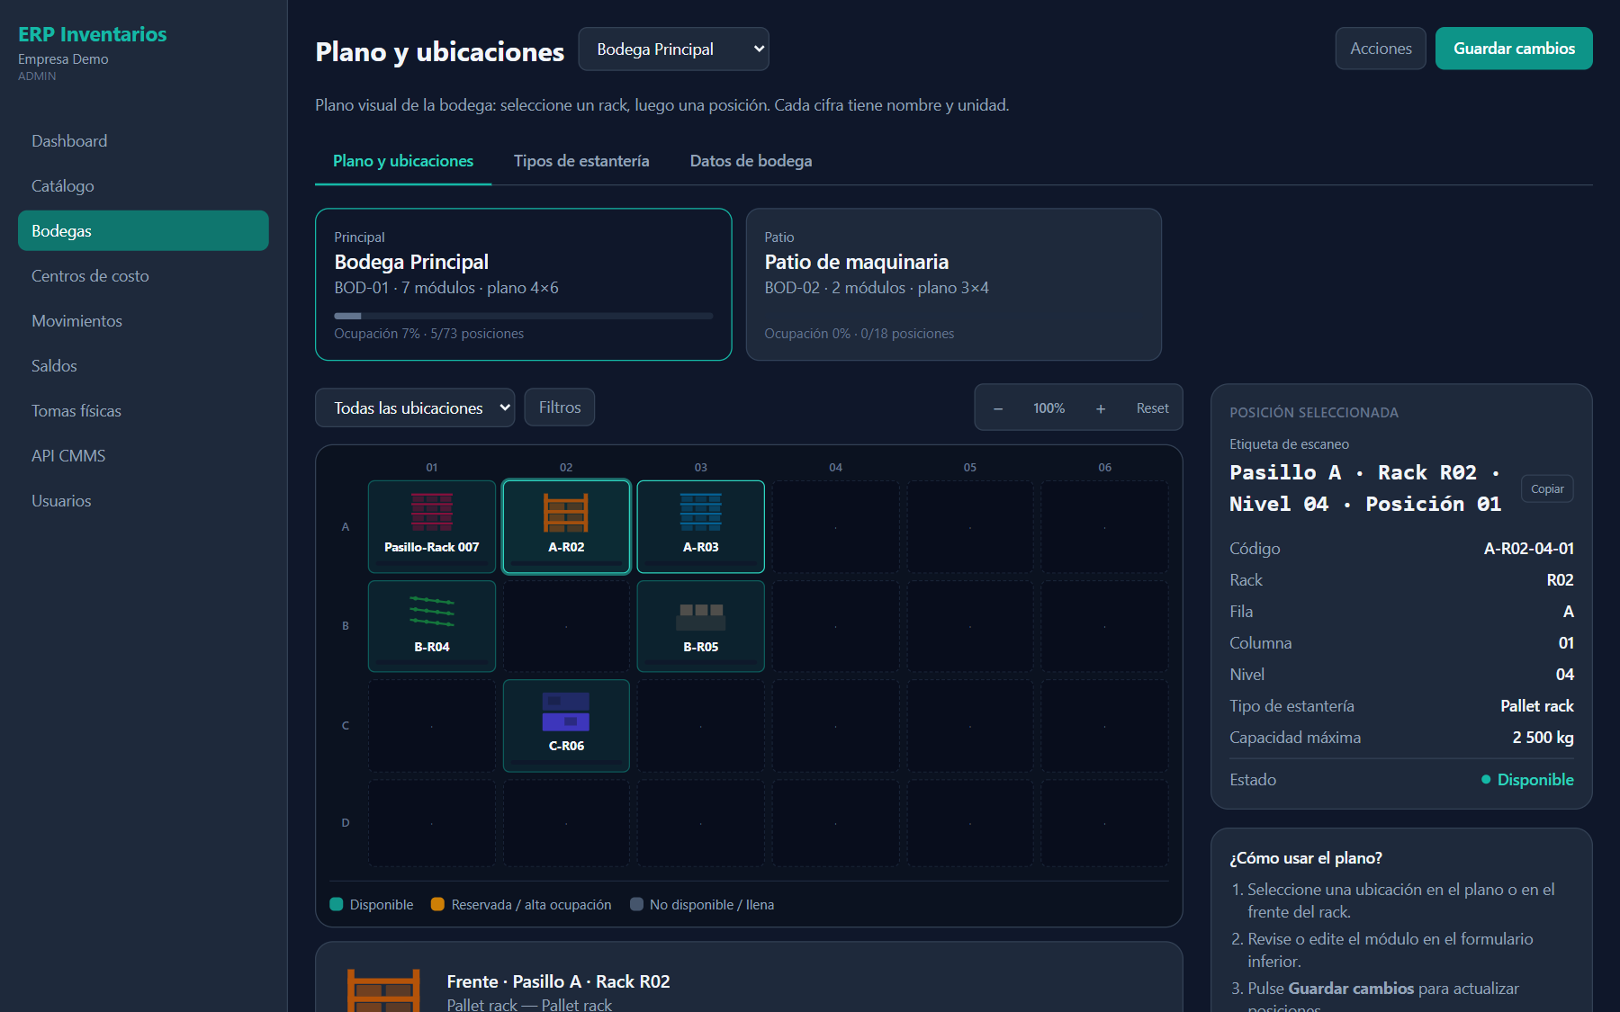Image resolution: width=1620 pixels, height=1012 pixels.
Task: Zoom out with the minus button
Action: point(998,408)
